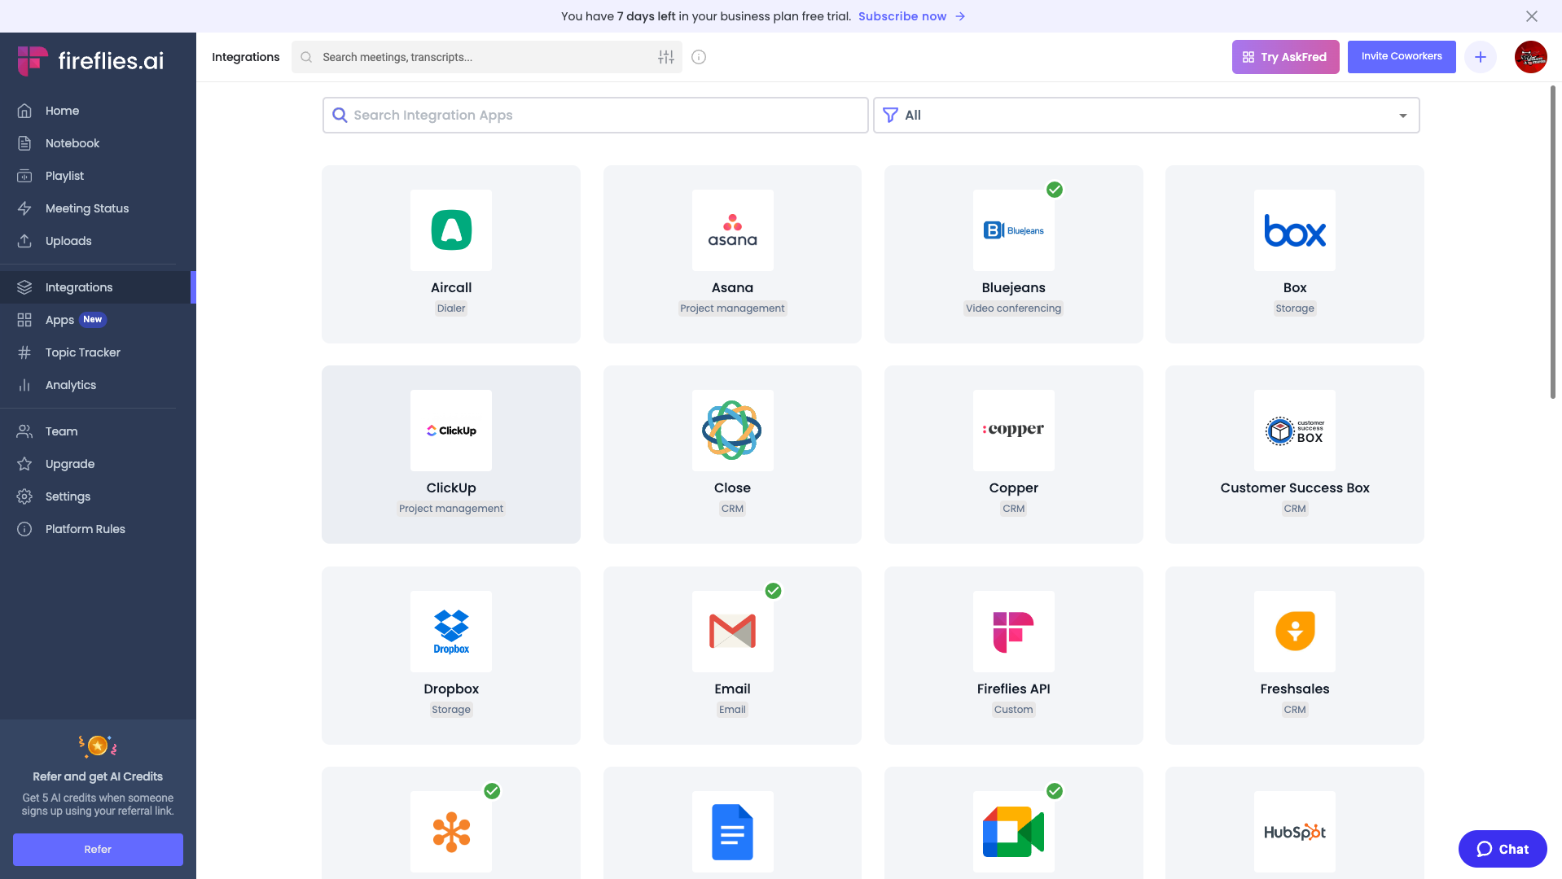This screenshot has width=1562, height=879.
Task: Open the Analytics section
Action: point(70,385)
